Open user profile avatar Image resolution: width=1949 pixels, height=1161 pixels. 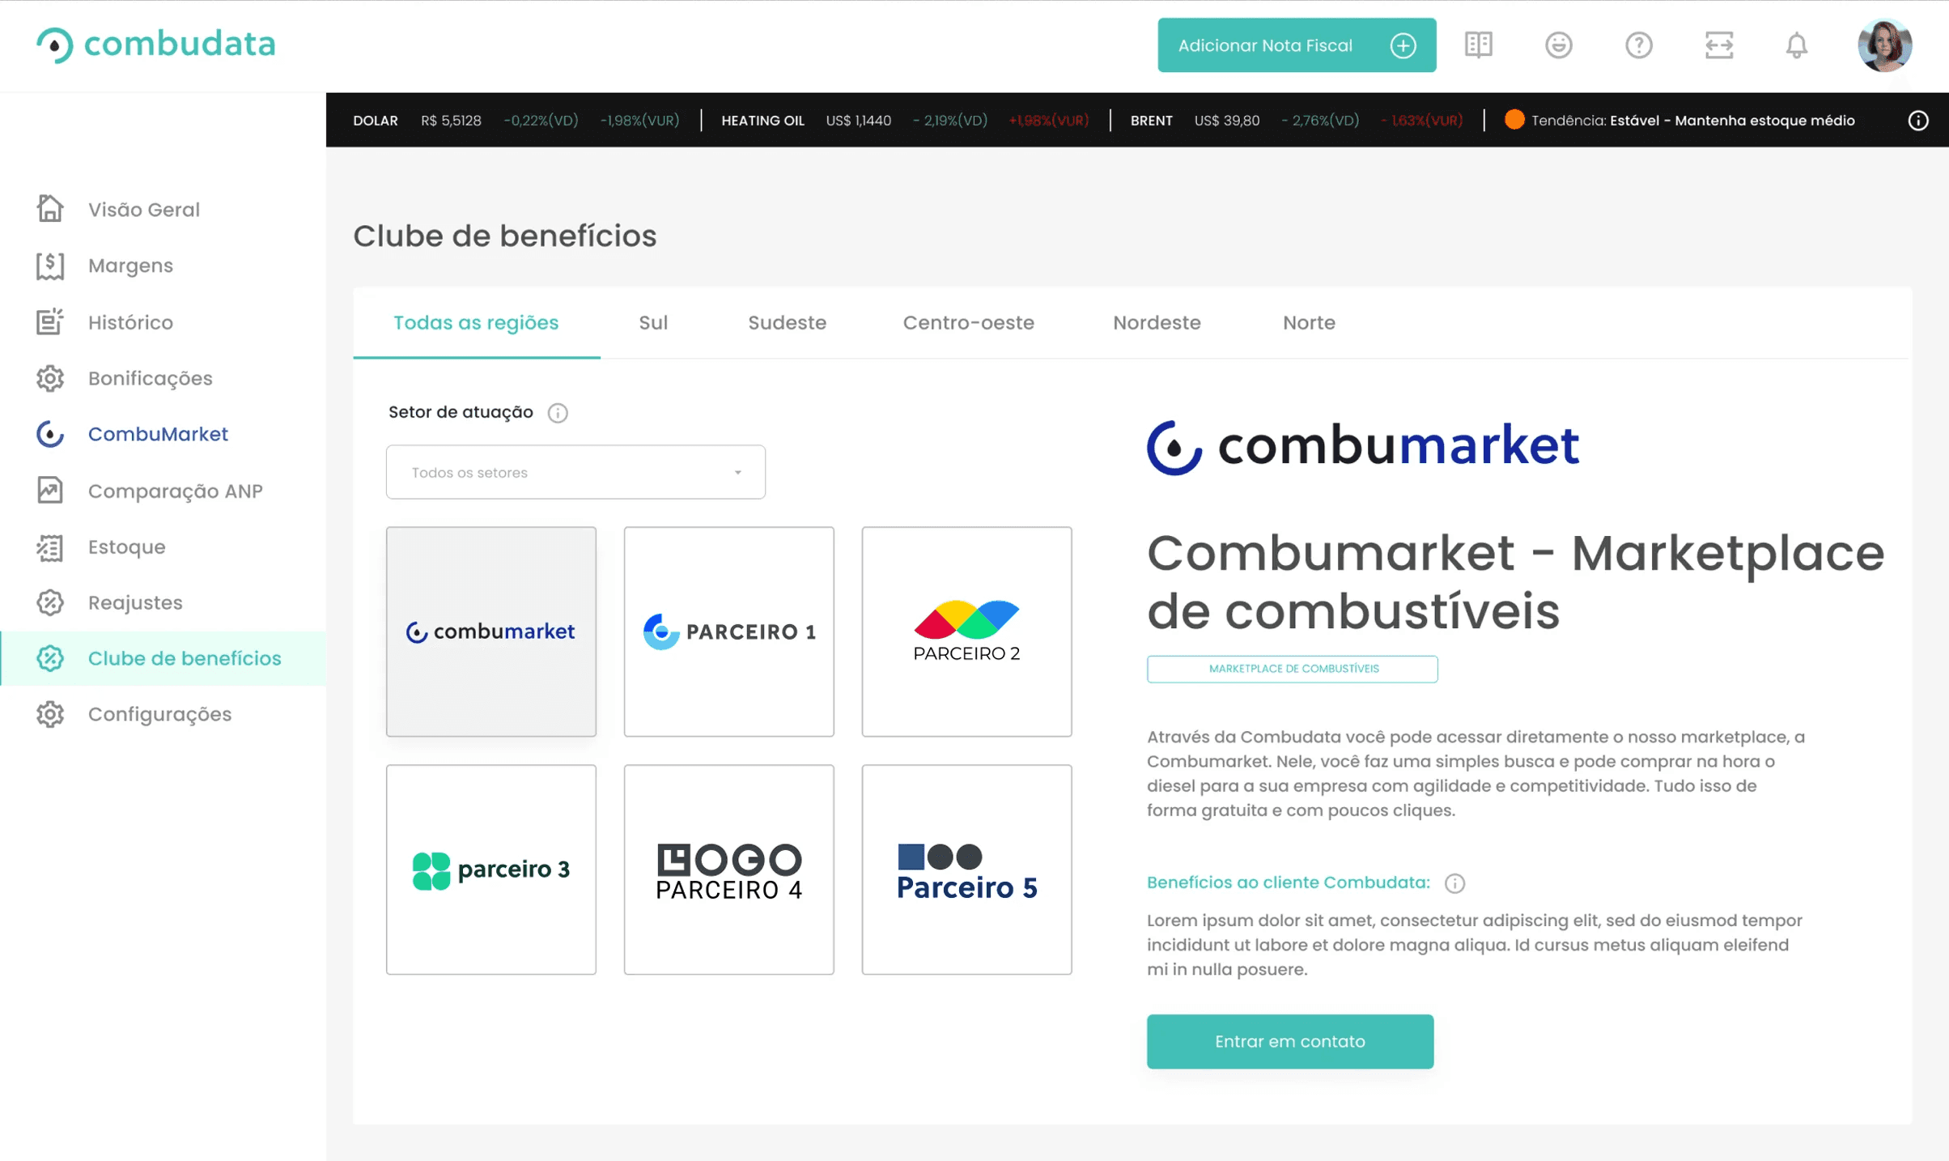click(x=1884, y=45)
